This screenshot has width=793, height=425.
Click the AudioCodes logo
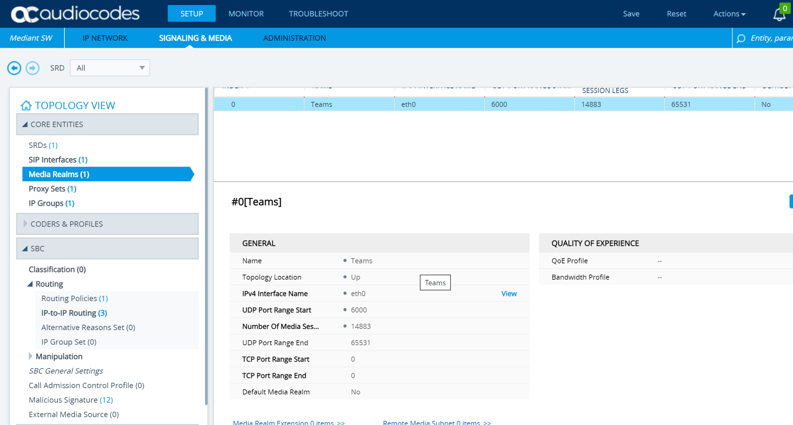click(75, 14)
